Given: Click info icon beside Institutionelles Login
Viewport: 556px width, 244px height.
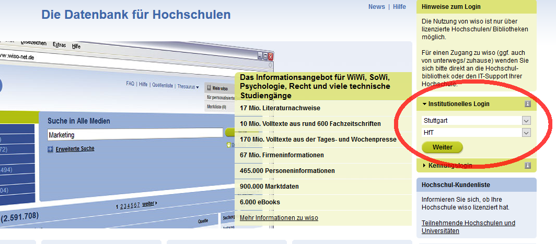Looking at the screenshot, I should (528, 104).
